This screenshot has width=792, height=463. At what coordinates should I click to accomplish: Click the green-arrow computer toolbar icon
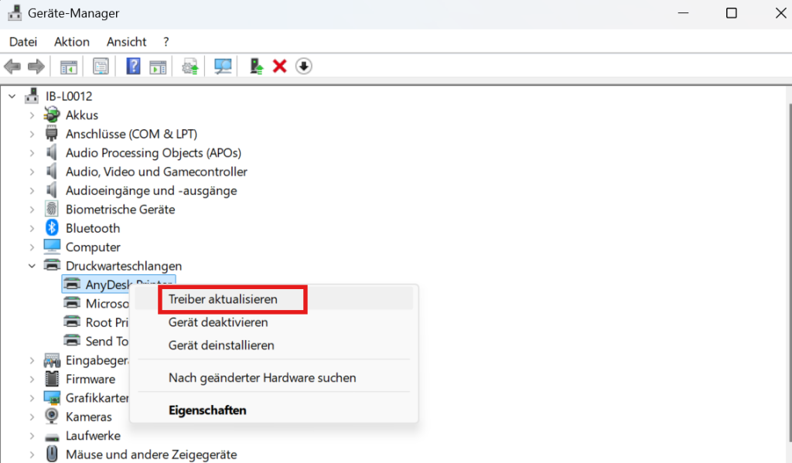(x=257, y=66)
